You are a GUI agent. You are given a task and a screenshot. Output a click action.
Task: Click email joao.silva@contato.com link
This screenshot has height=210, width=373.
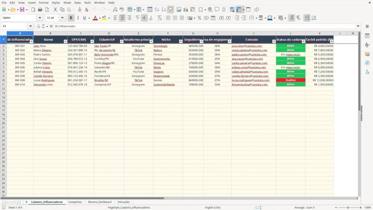click(247, 46)
